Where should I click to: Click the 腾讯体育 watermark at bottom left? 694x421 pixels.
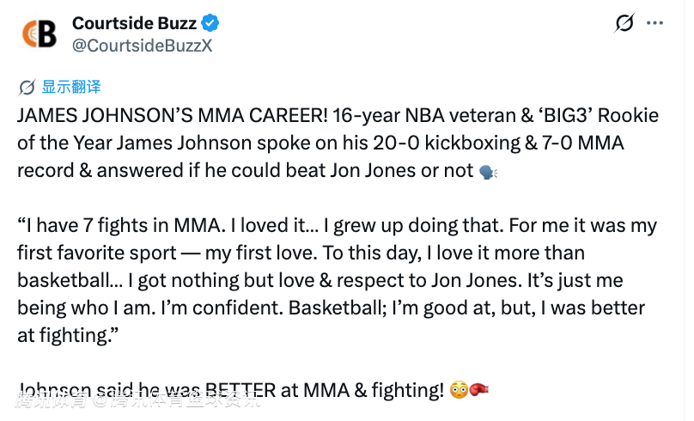tap(52, 400)
